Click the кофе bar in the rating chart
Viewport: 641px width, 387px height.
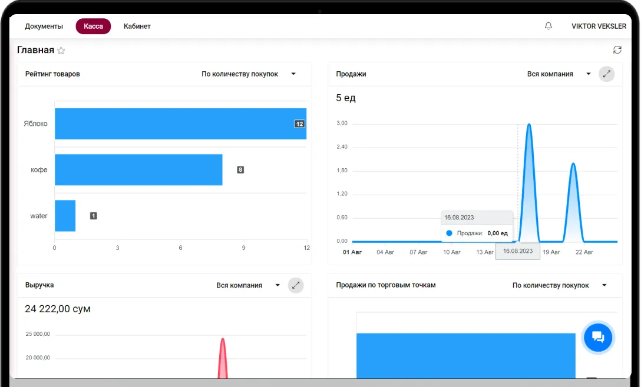(138, 170)
